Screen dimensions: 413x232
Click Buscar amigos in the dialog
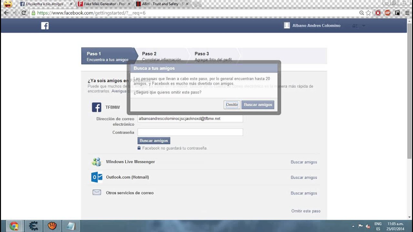[258, 105]
